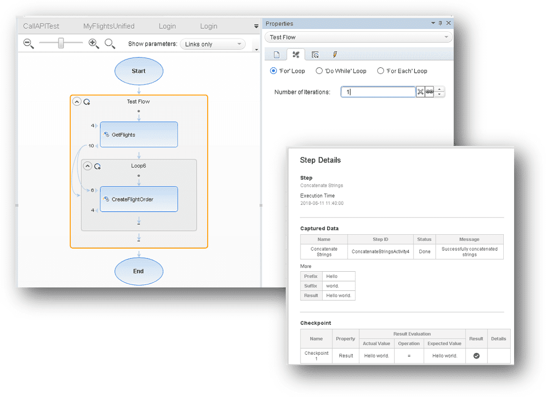Select the 'For Each' Loop radio button
The image size is (546, 397).
[x=381, y=71]
